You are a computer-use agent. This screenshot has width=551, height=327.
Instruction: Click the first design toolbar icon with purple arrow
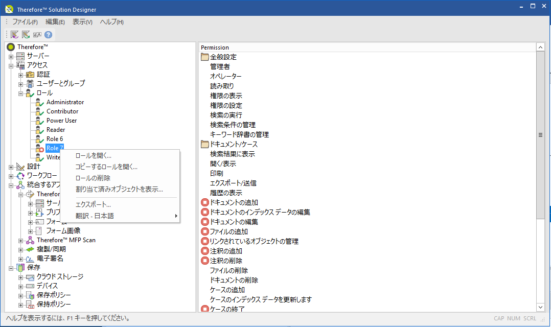[14, 34]
